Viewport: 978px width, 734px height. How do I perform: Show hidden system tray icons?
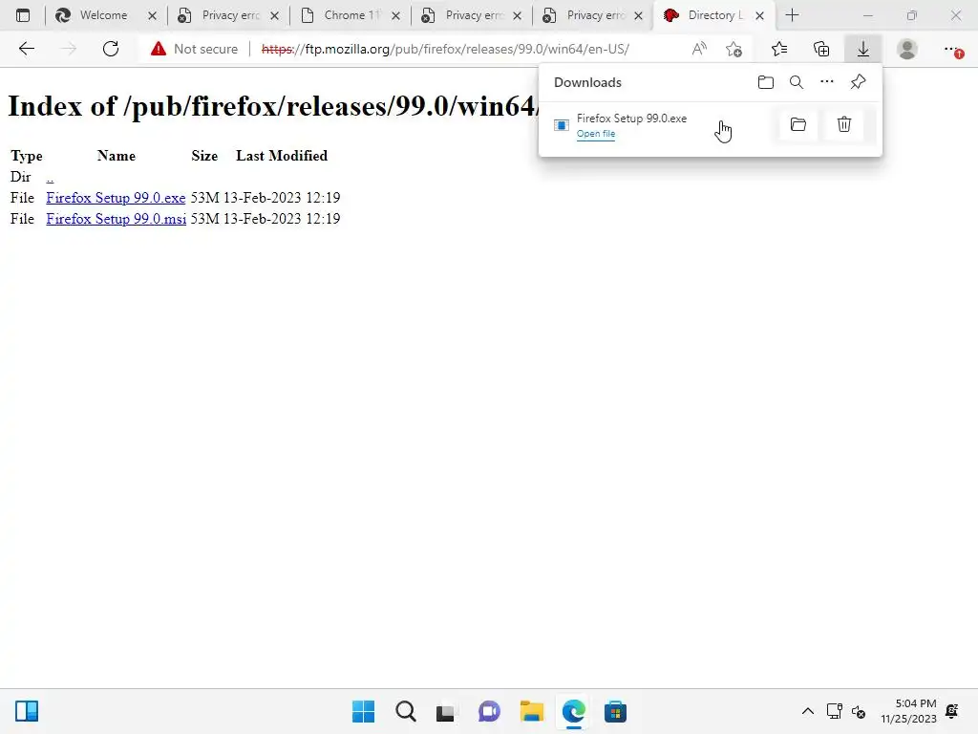808,711
